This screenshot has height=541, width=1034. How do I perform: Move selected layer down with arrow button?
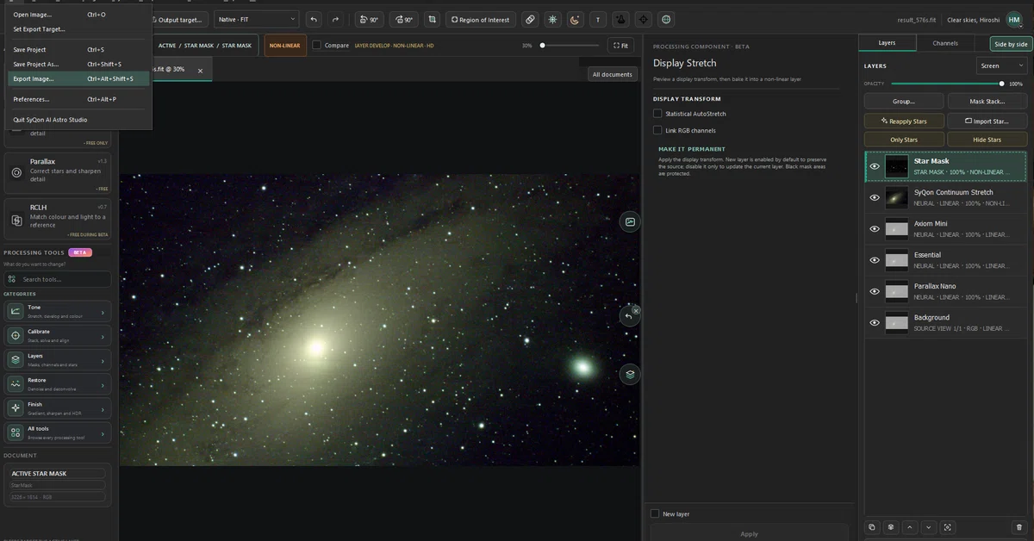click(928, 527)
